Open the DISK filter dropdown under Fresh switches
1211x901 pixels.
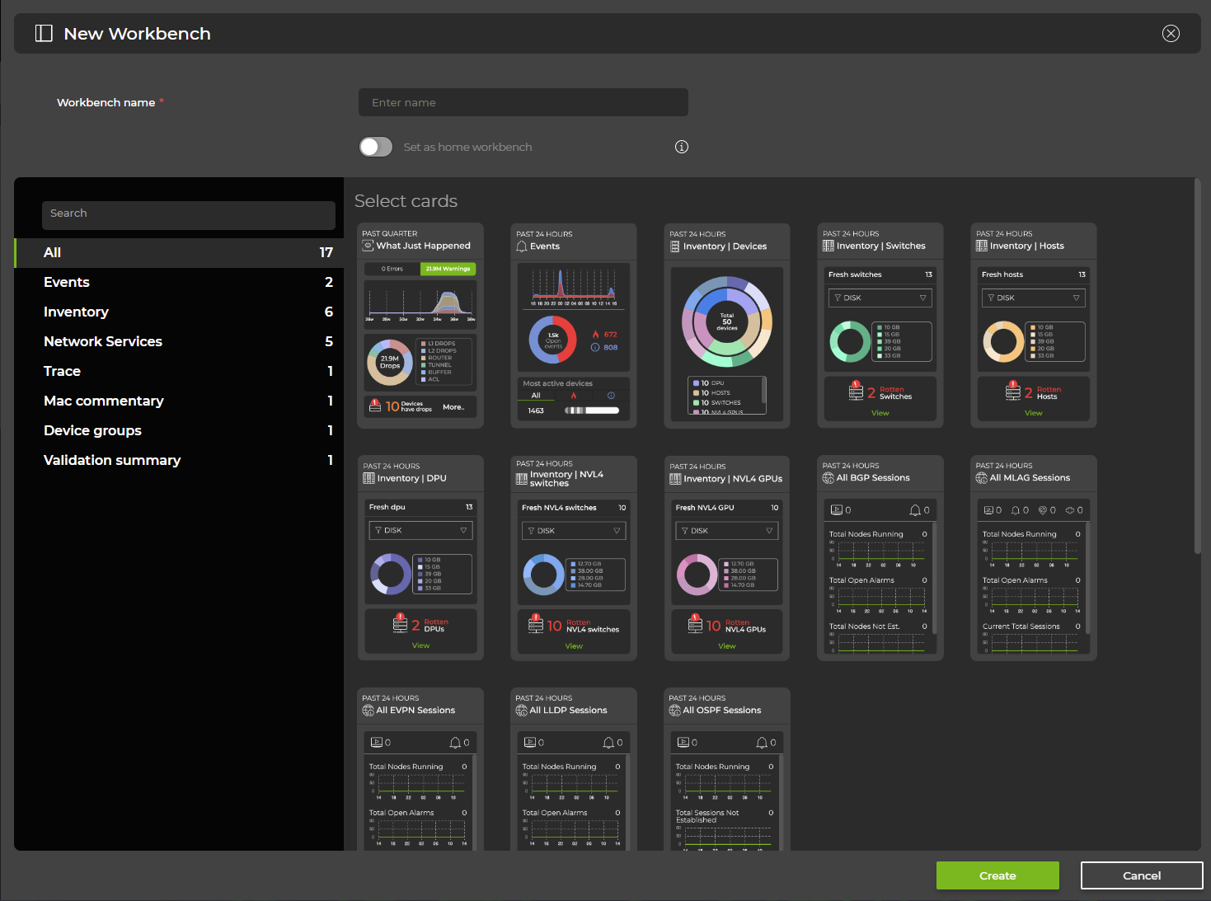click(x=879, y=298)
